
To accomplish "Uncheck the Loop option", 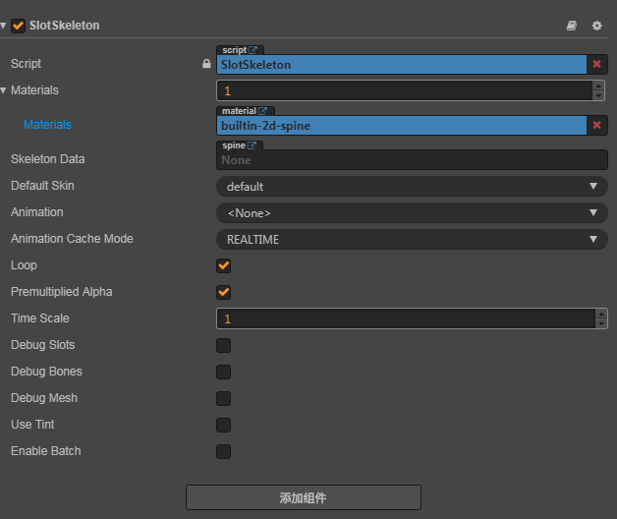I will click(x=224, y=265).
